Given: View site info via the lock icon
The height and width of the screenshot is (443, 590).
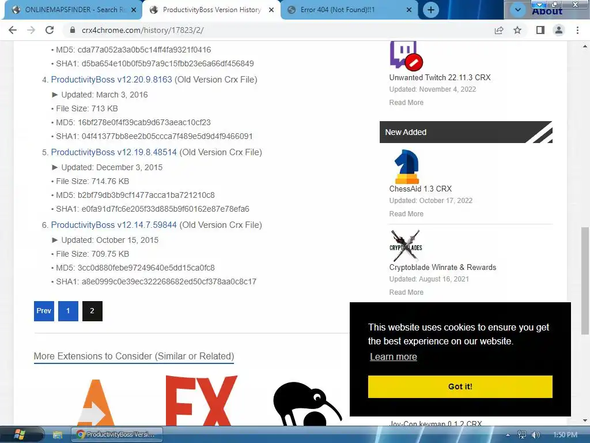Looking at the screenshot, I should click(73, 30).
